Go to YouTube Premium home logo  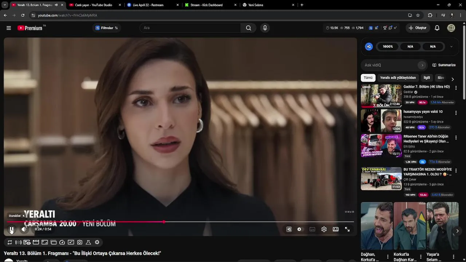point(31,28)
